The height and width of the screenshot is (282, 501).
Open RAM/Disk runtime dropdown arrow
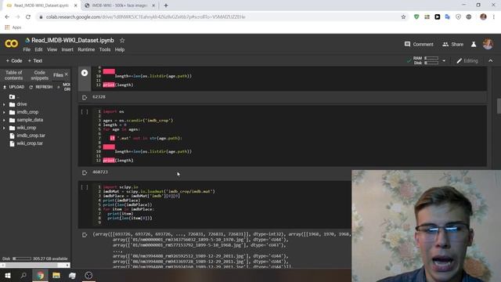click(444, 61)
